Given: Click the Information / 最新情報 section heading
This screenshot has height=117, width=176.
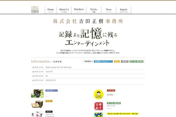Looking at the screenshot, I should click(46, 61).
